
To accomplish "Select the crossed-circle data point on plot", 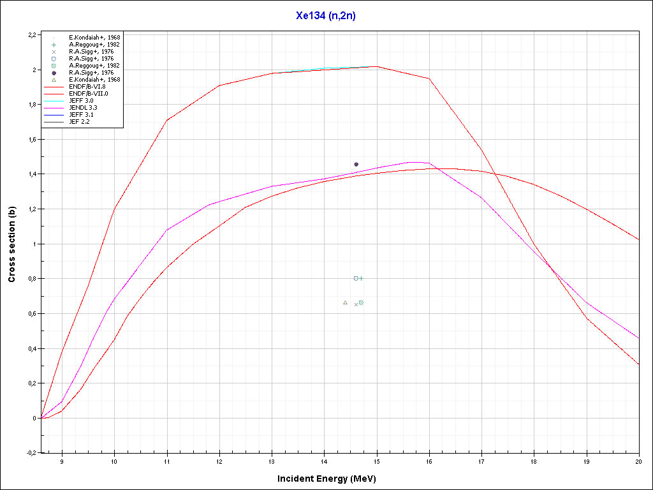I will [x=361, y=302].
